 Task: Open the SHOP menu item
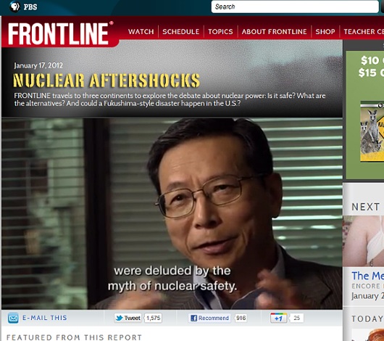(325, 32)
